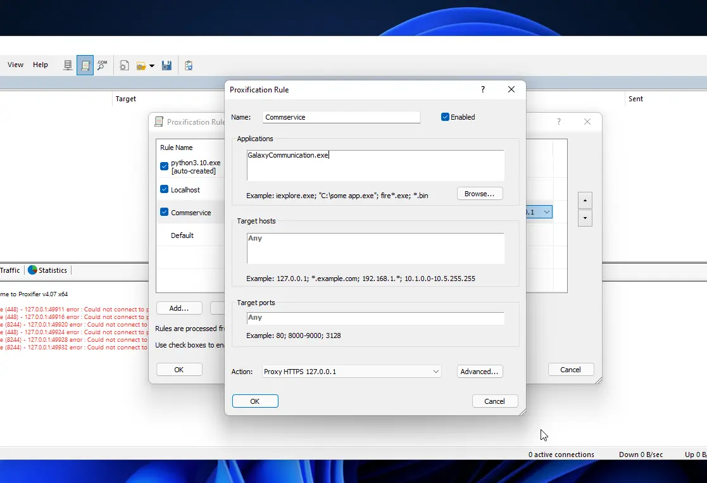Click the help question mark in rule dialog
This screenshot has width=707, height=483.
click(483, 90)
